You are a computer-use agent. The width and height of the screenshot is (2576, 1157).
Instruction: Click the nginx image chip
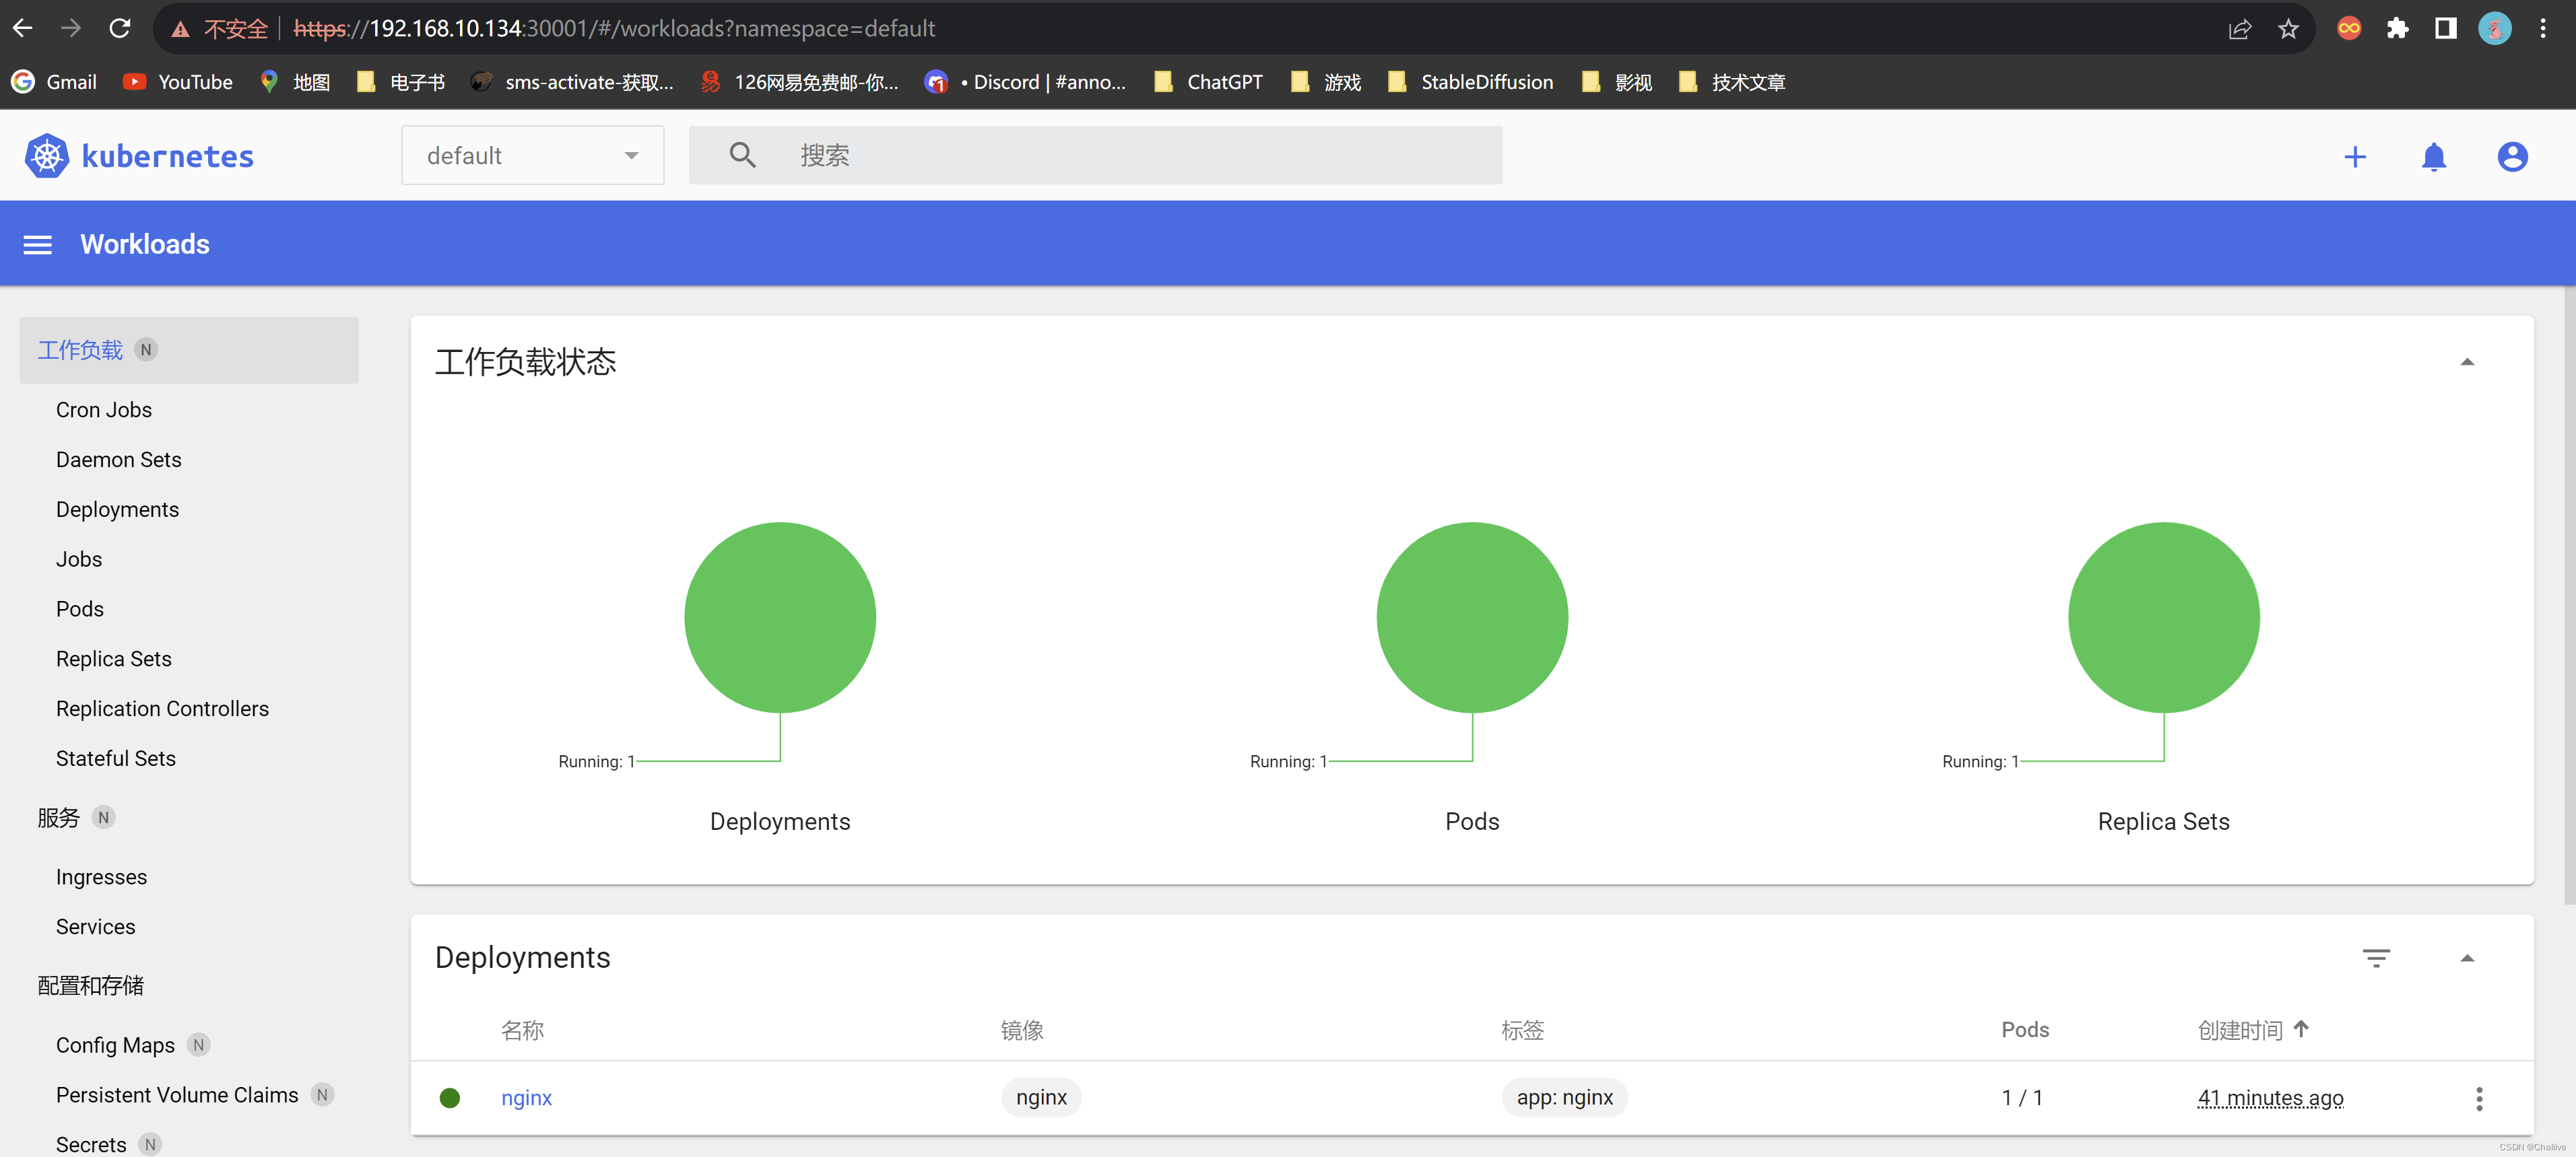tap(1040, 1097)
